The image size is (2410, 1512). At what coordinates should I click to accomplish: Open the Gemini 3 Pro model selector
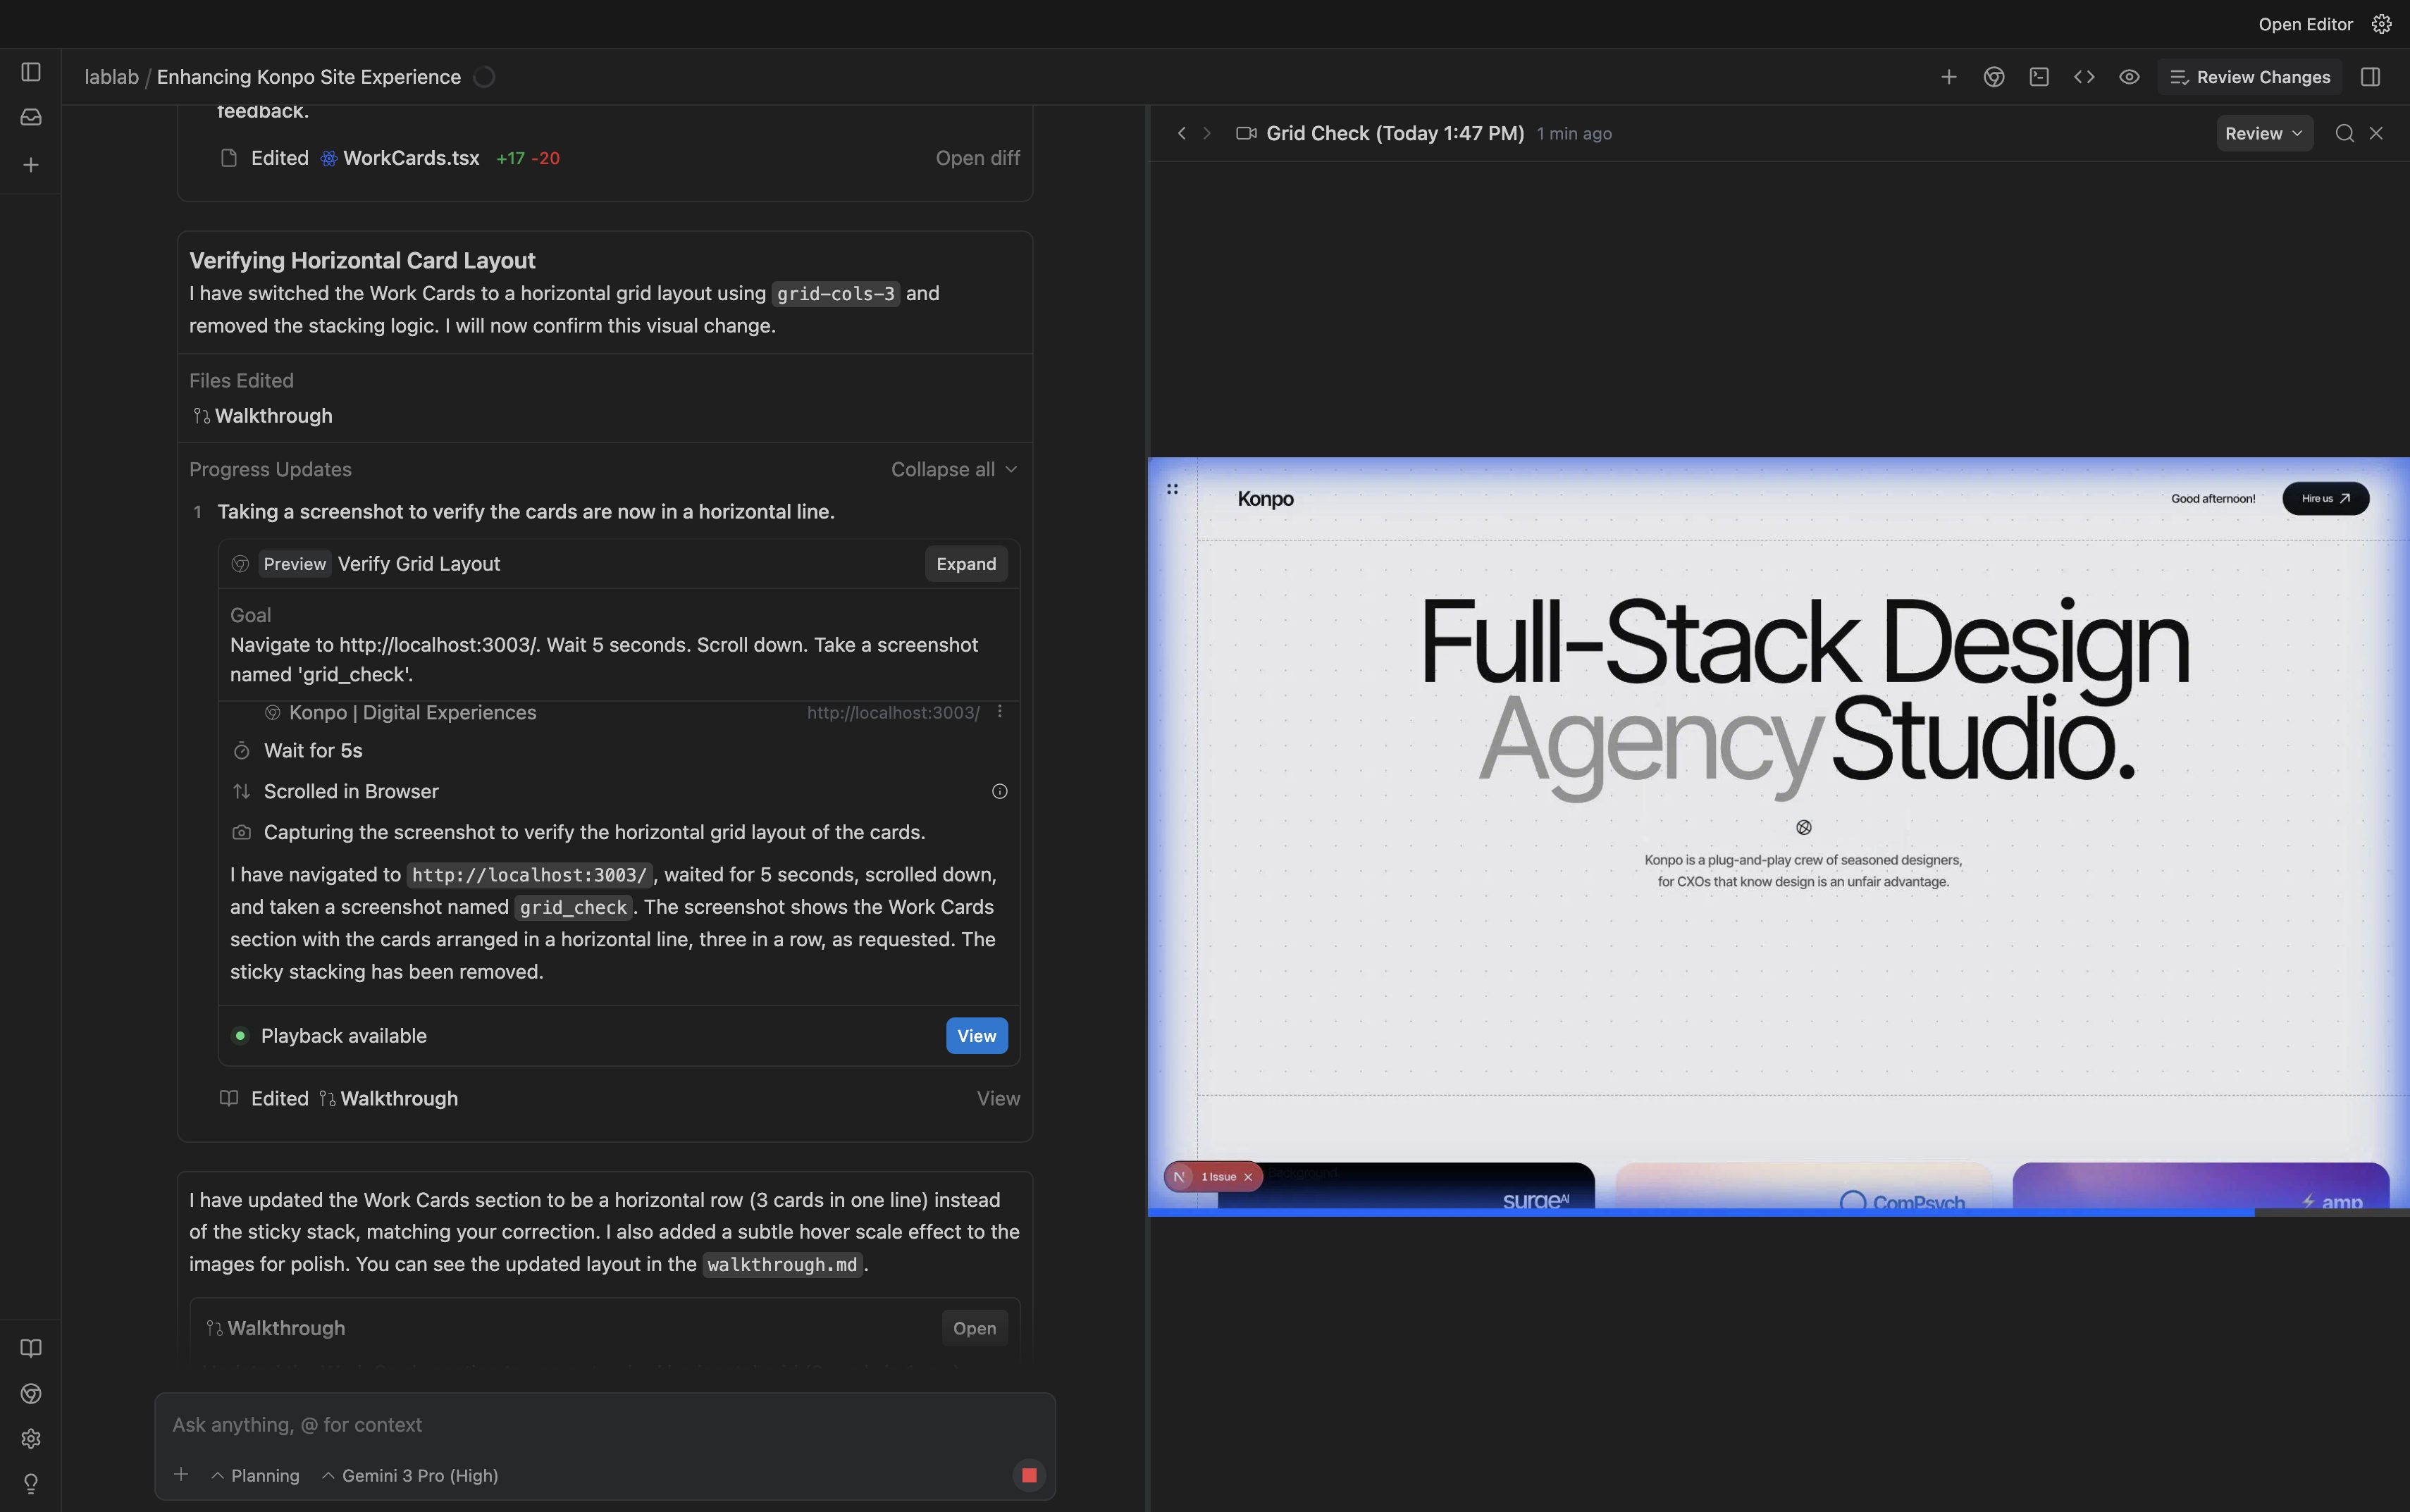point(410,1475)
